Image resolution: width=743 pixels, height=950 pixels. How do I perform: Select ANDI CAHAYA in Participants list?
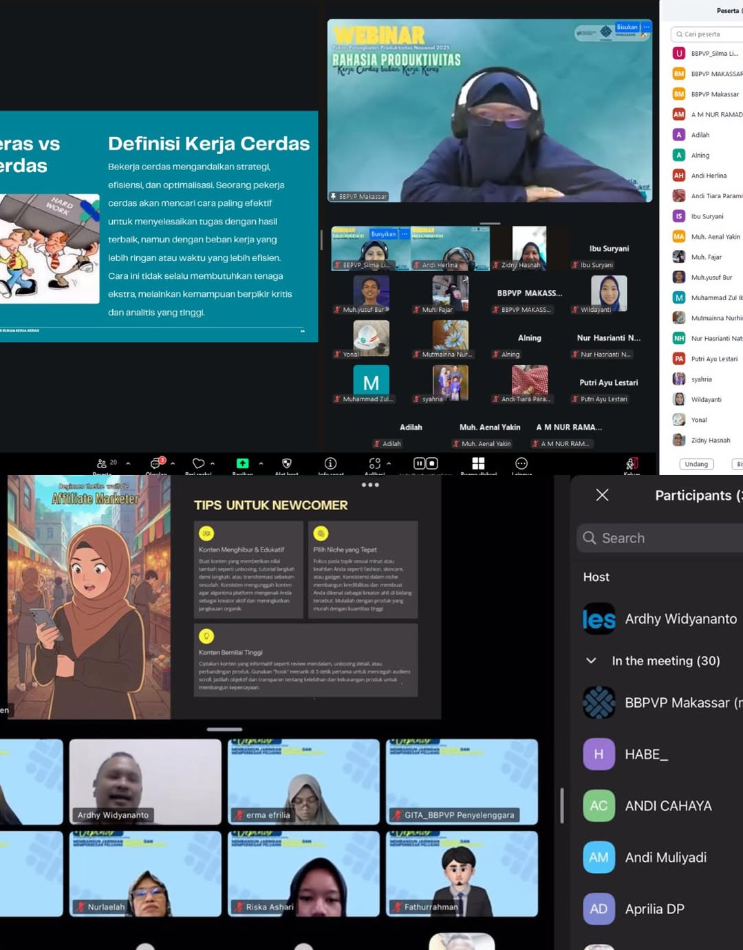click(667, 805)
